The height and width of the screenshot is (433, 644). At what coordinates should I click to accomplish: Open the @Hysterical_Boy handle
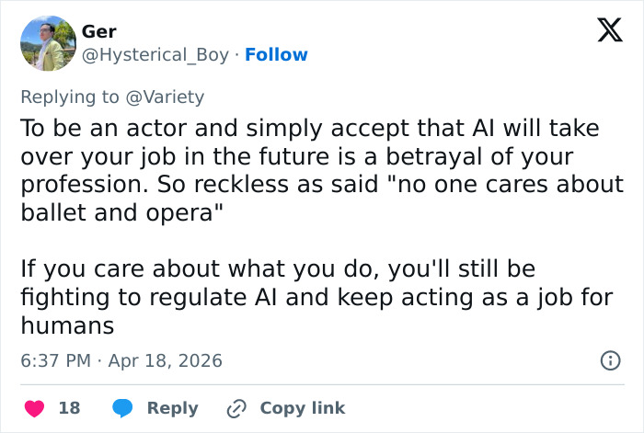point(155,55)
